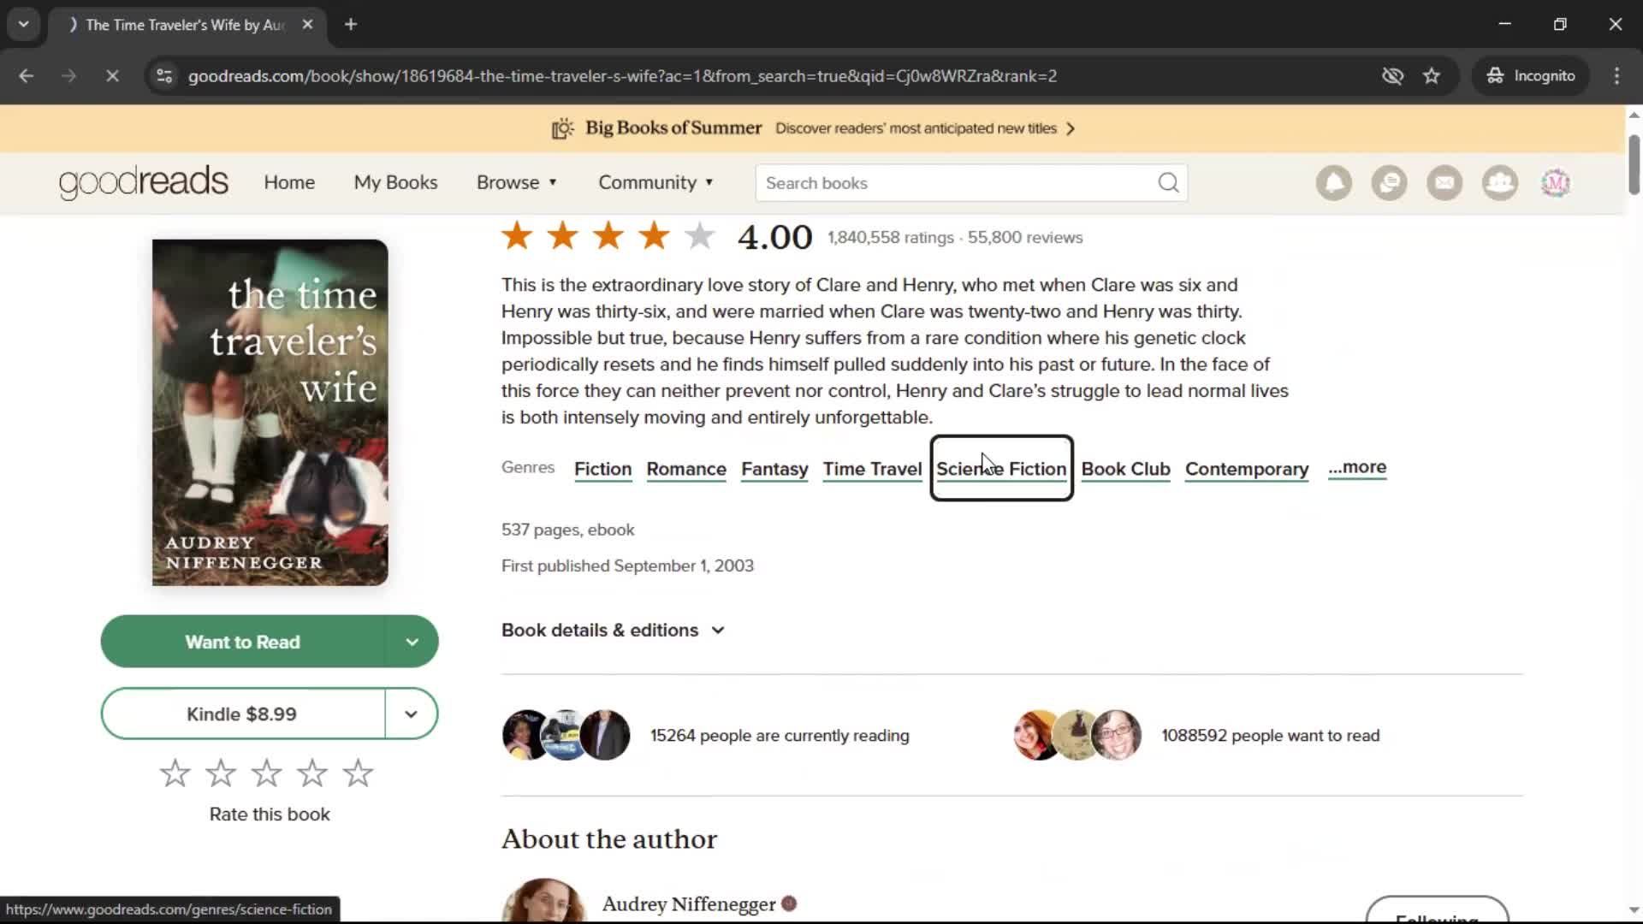Image resolution: width=1643 pixels, height=924 pixels.
Task: Click '15264 people are currently reading' text
Action: [780, 736]
